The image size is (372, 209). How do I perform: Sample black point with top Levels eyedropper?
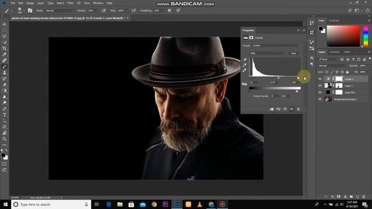245,60
